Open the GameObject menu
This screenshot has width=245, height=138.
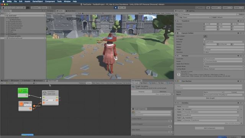coord(38,2)
